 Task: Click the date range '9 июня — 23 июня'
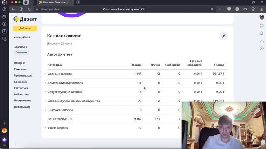[x=59, y=43]
